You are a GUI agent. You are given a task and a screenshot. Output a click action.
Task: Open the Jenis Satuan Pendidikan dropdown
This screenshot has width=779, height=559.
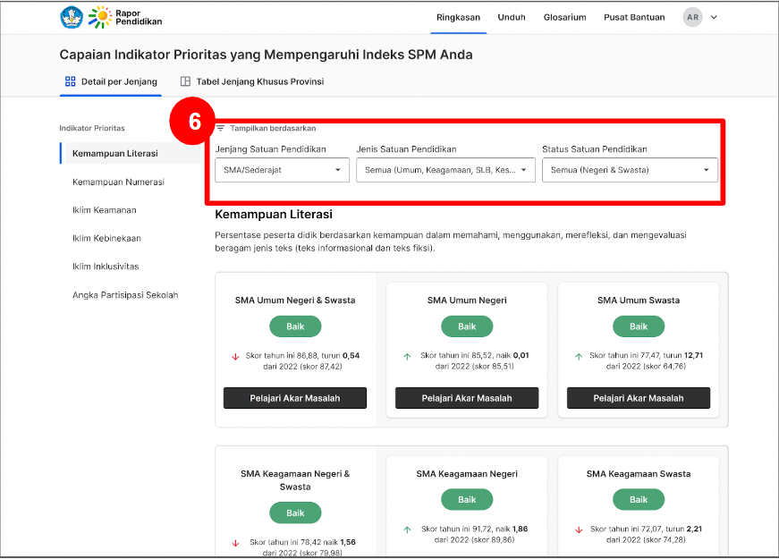(x=445, y=170)
